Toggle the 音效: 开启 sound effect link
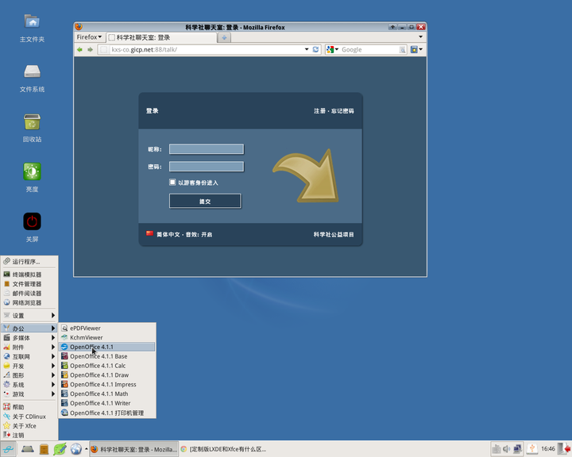 (199, 234)
